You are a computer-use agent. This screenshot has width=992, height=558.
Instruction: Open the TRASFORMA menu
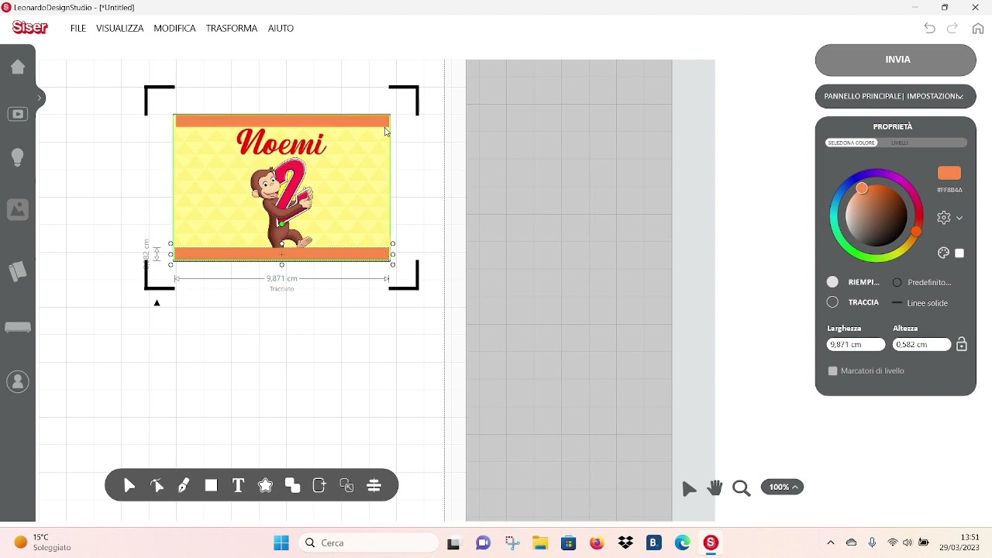[x=232, y=29]
